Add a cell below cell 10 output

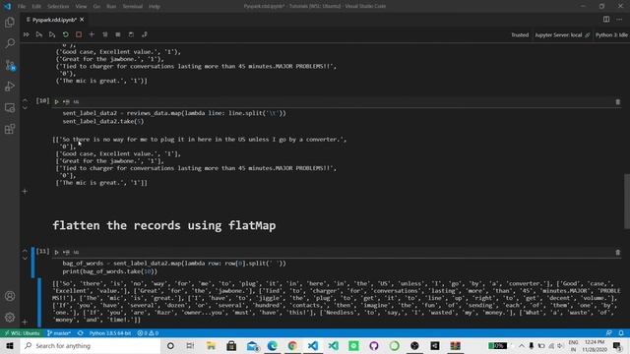25,192
